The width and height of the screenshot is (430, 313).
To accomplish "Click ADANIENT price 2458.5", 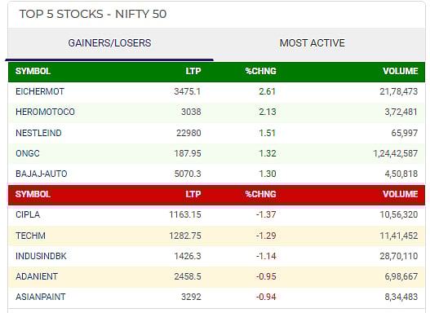I will [x=188, y=276].
